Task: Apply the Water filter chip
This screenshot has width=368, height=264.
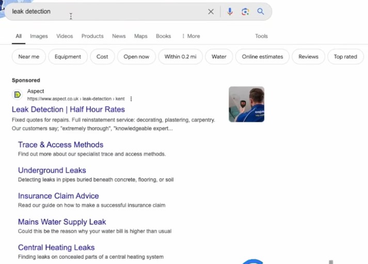Action: [219, 57]
